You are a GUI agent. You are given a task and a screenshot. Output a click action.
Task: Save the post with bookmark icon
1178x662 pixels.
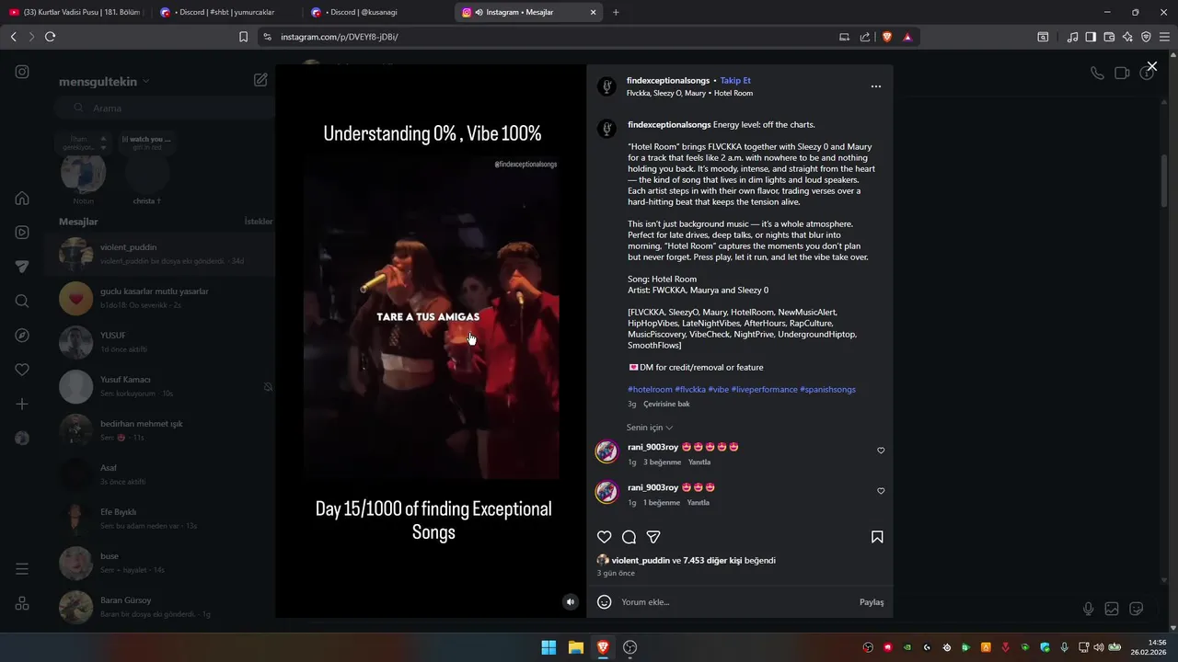877,537
